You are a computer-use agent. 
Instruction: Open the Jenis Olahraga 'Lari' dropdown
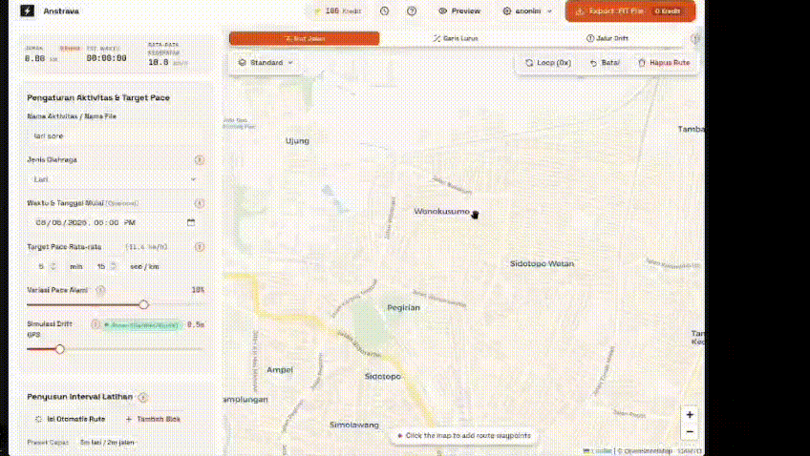coord(116,179)
